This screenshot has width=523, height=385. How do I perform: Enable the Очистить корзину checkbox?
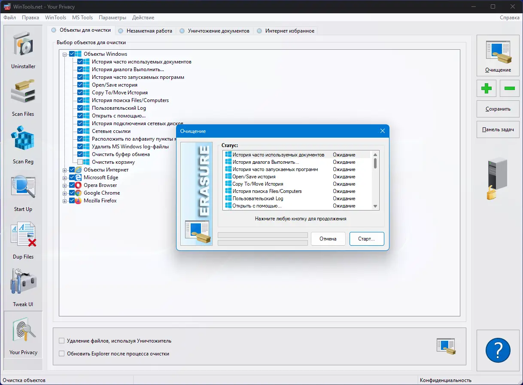pos(80,162)
